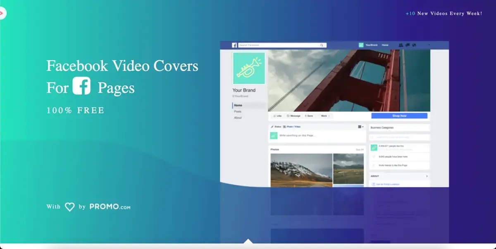This screenshot has width=496, height=249.
Task: Click the small YourBrand avatar in top bar
Action: (361, 45)
